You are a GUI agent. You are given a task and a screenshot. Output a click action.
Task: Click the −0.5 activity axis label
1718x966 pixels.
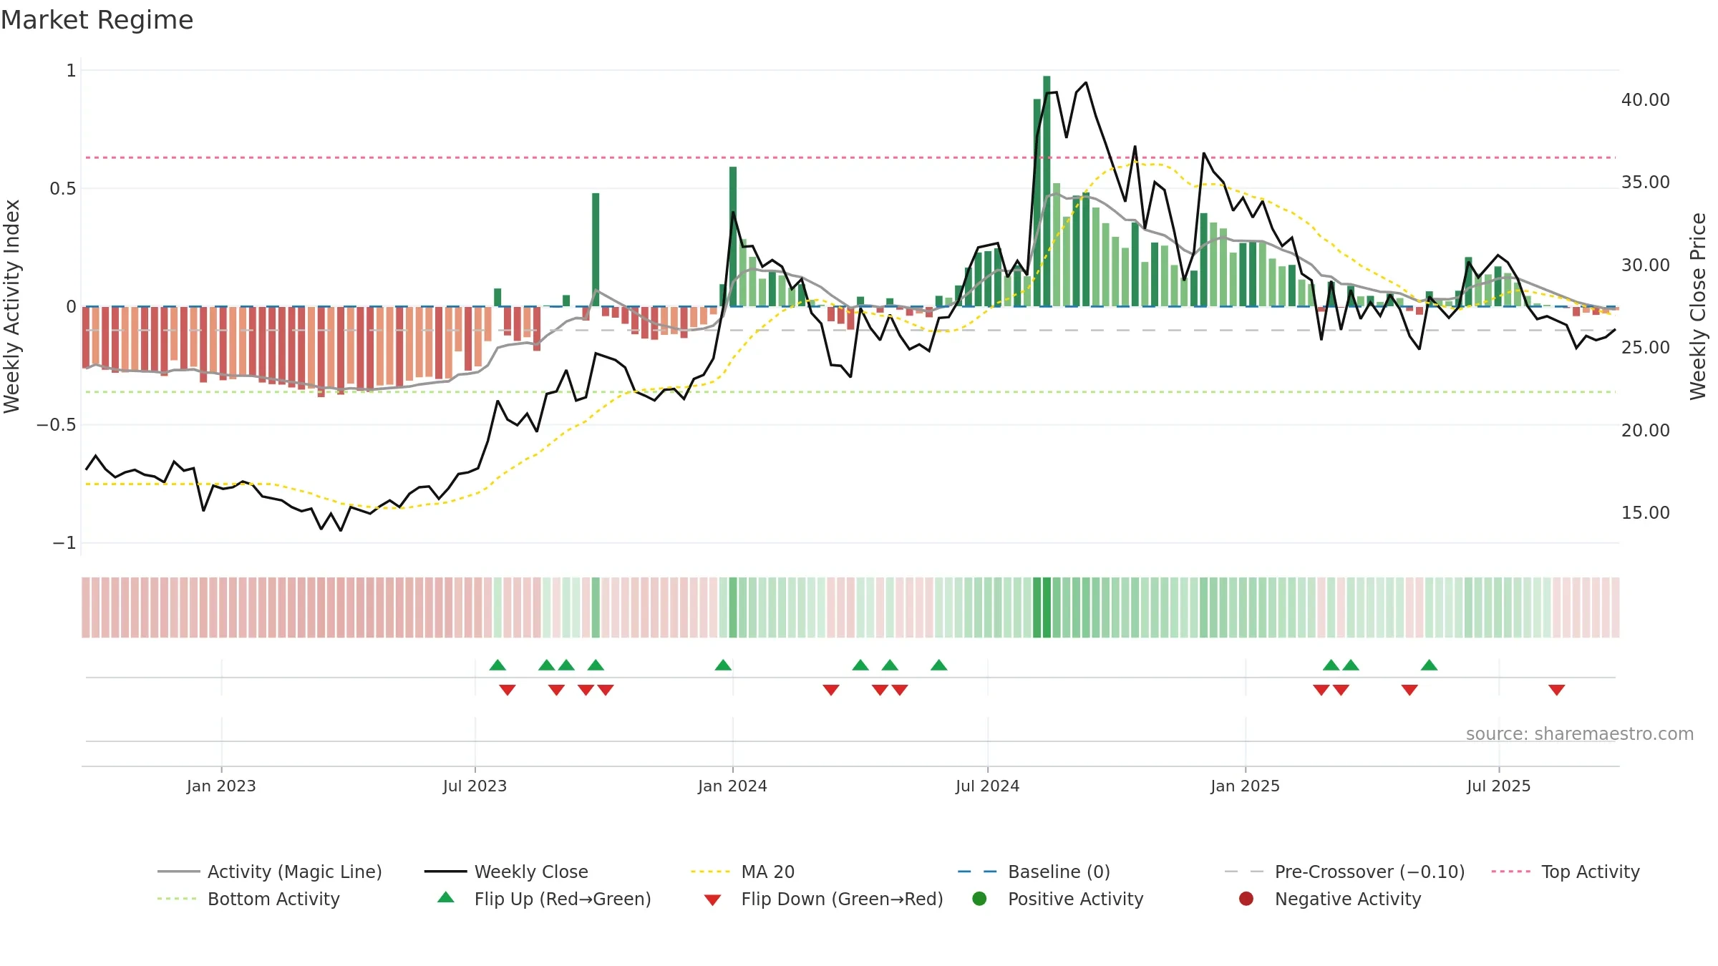(x=56, y=425)
